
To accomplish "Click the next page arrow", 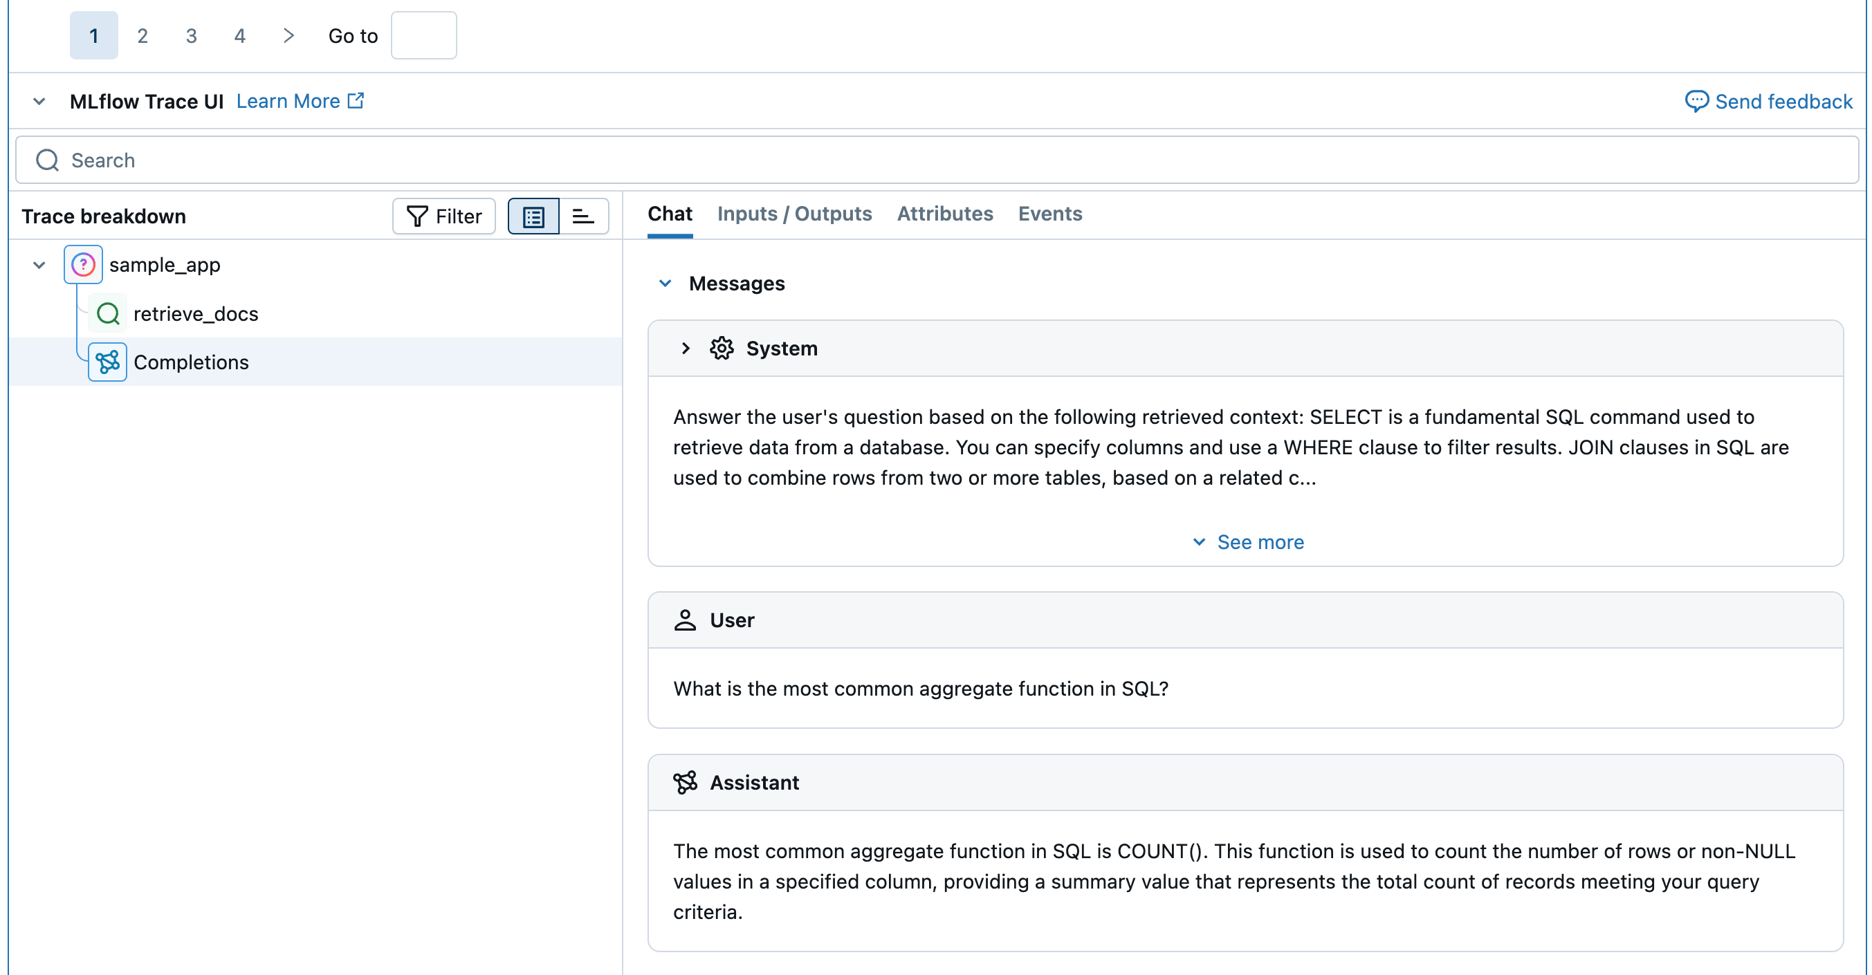I will pos(288,35).
